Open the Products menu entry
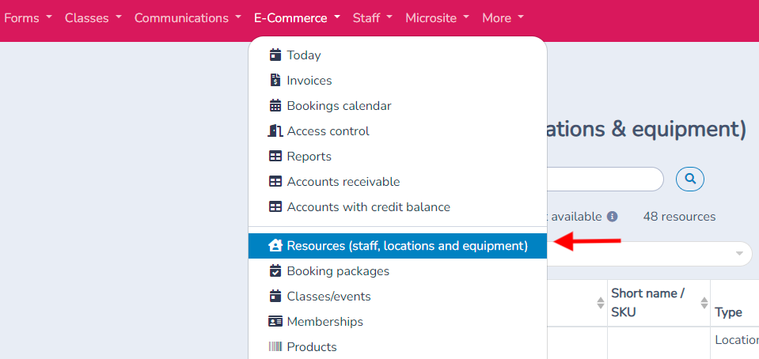Viewport: 759px width, 359px height. [397, 346]
